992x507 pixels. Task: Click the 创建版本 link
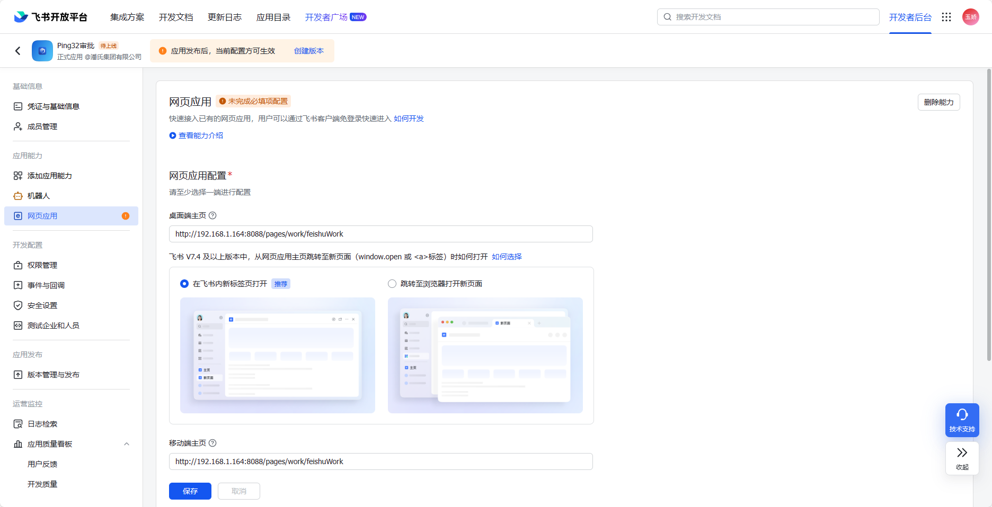pyautogui.click(x=308, y=51)
